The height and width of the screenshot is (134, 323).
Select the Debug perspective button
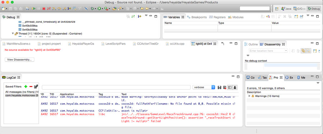click(x=314, y=9)
